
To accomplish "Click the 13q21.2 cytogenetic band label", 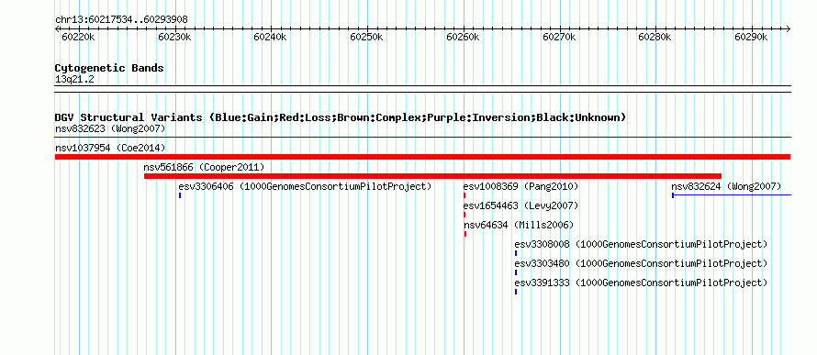I will (x=74, y=79).
